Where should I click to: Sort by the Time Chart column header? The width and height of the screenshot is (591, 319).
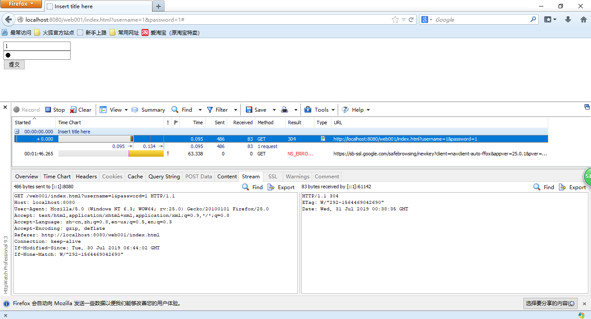[x=110, y=122]
